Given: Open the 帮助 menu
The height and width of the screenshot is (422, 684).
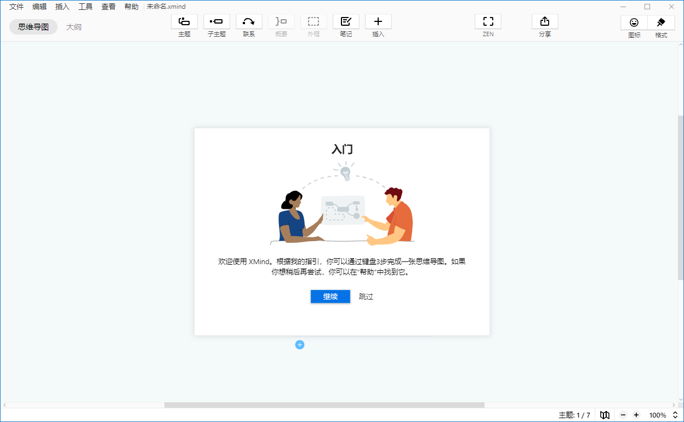Looking at the screenshot, I should (x=132, y=7).
